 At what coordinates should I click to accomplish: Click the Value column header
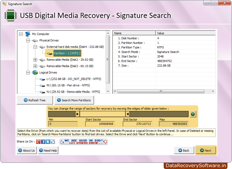coord(186,33)
